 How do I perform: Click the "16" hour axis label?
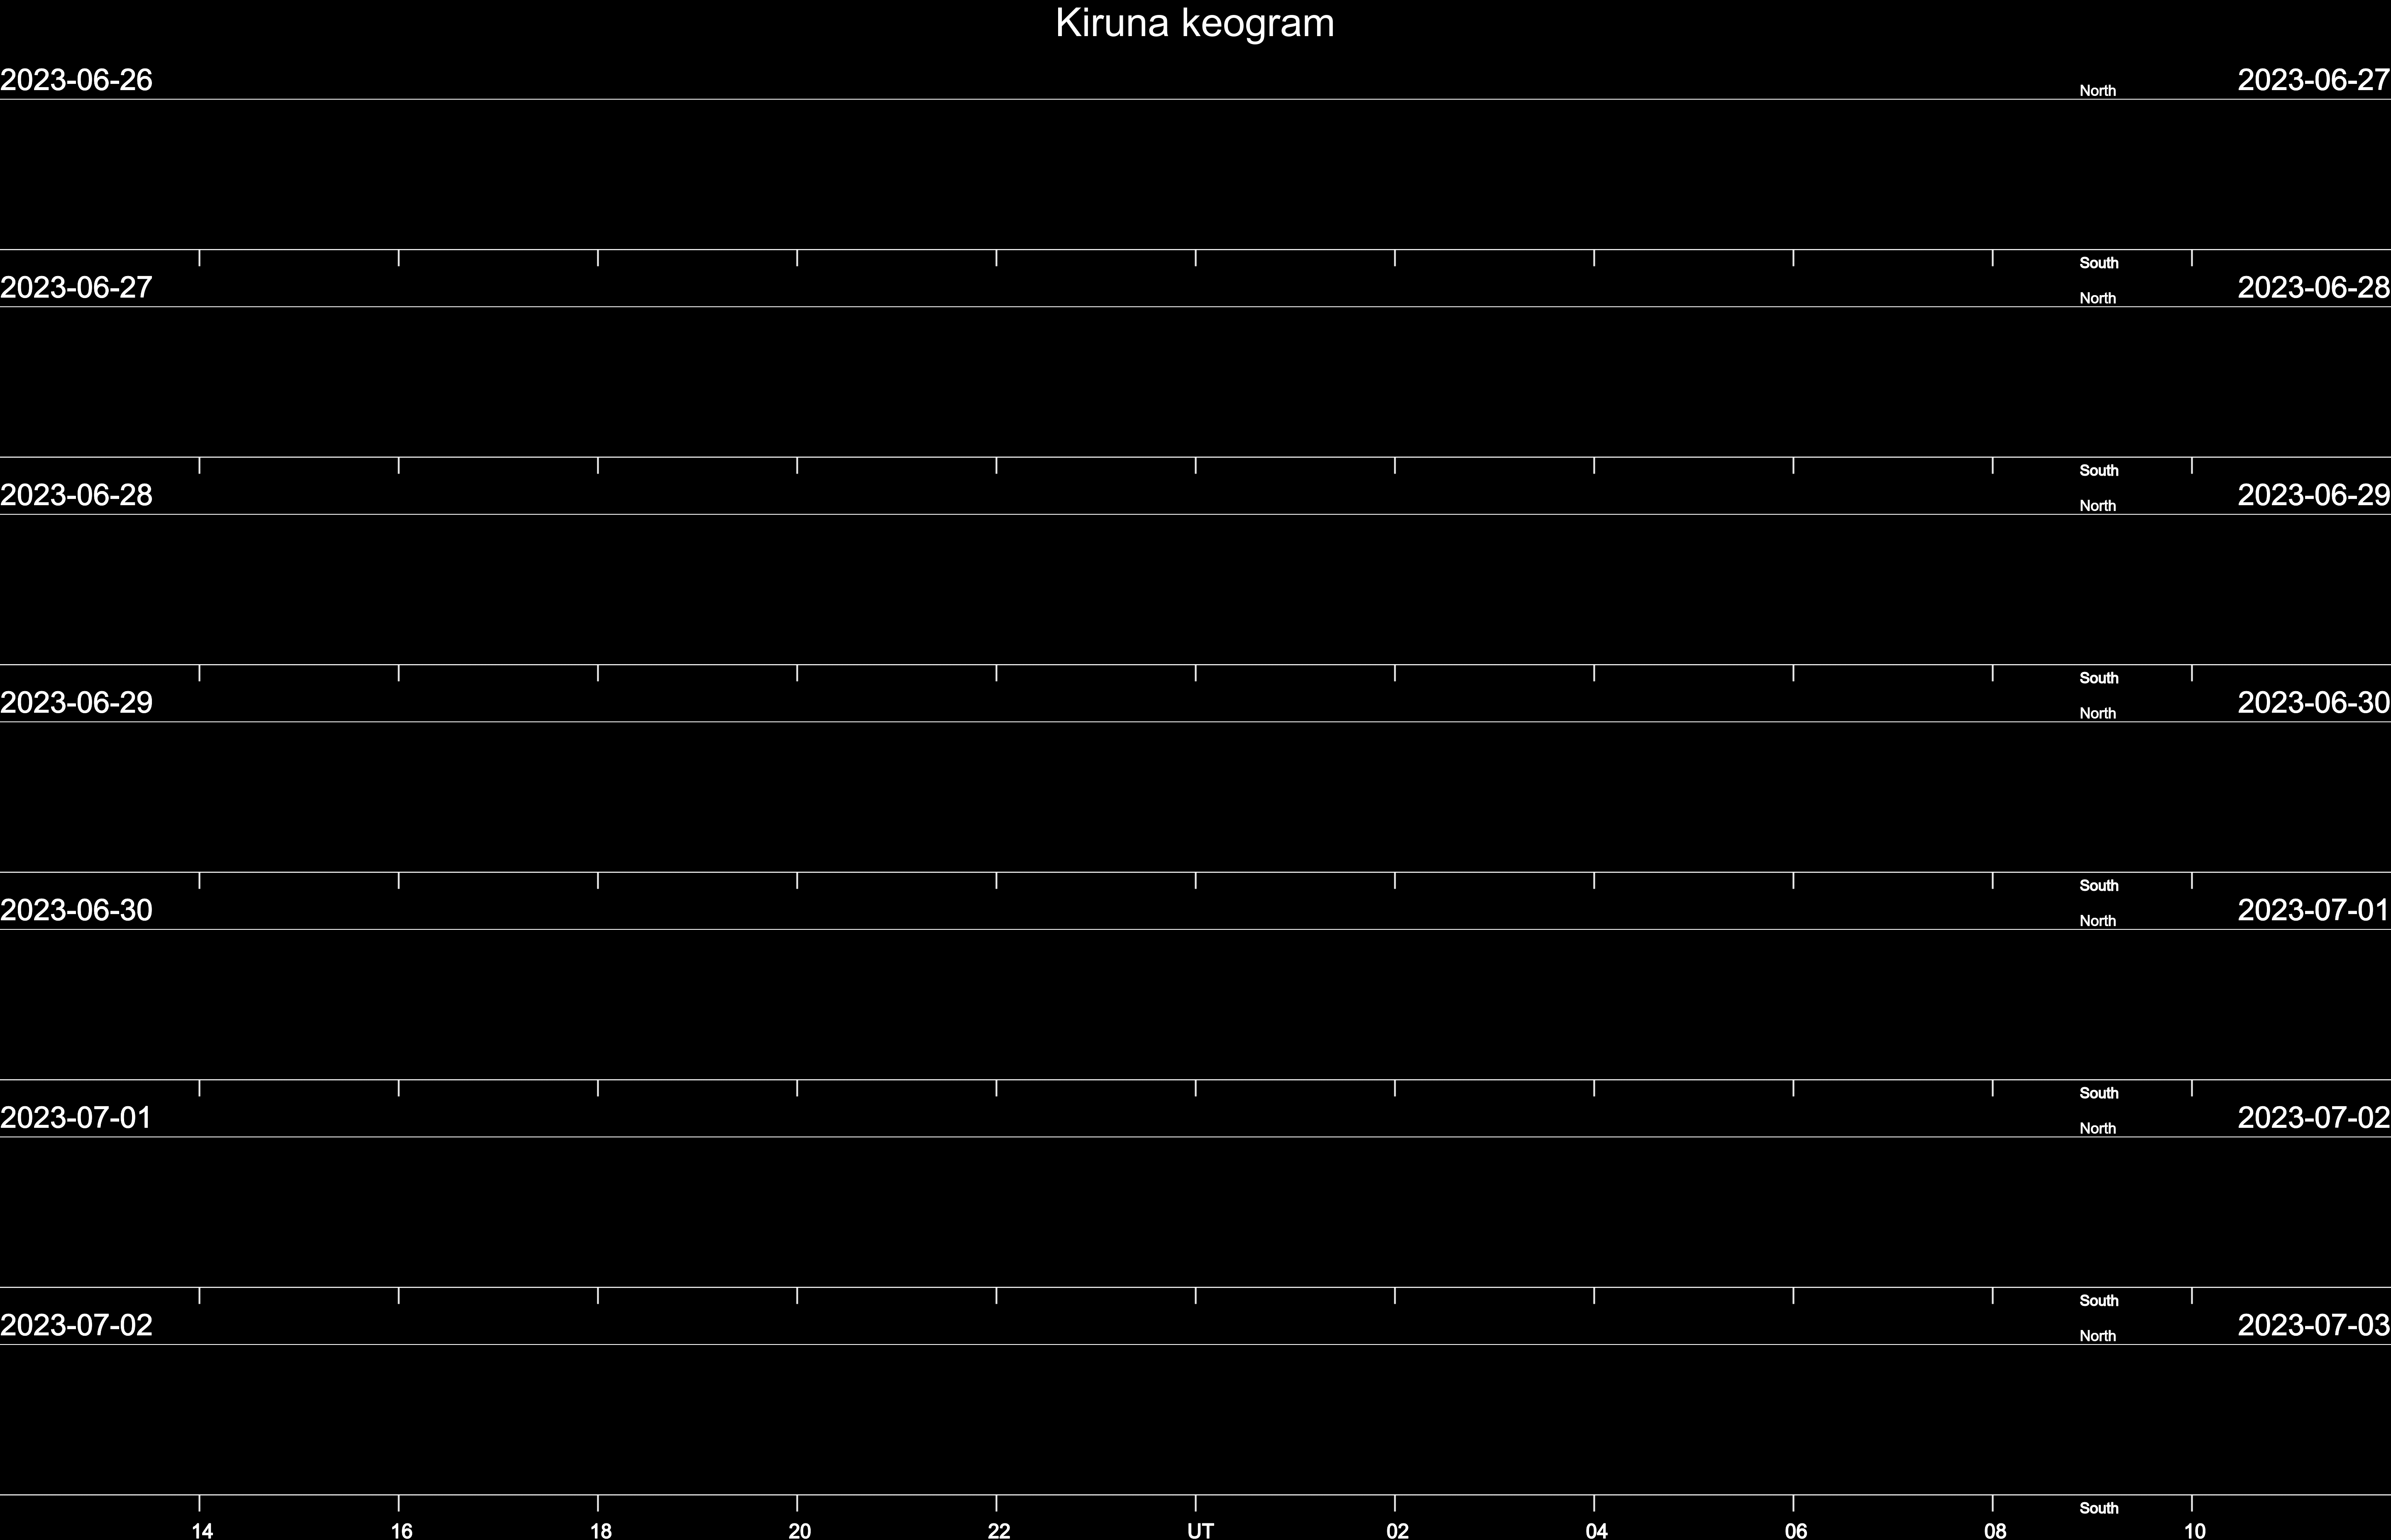click(401, 1530)
